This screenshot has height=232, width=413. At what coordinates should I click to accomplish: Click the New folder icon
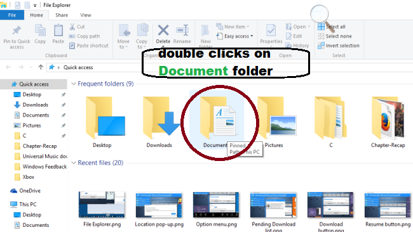click(x=205, y=30)
